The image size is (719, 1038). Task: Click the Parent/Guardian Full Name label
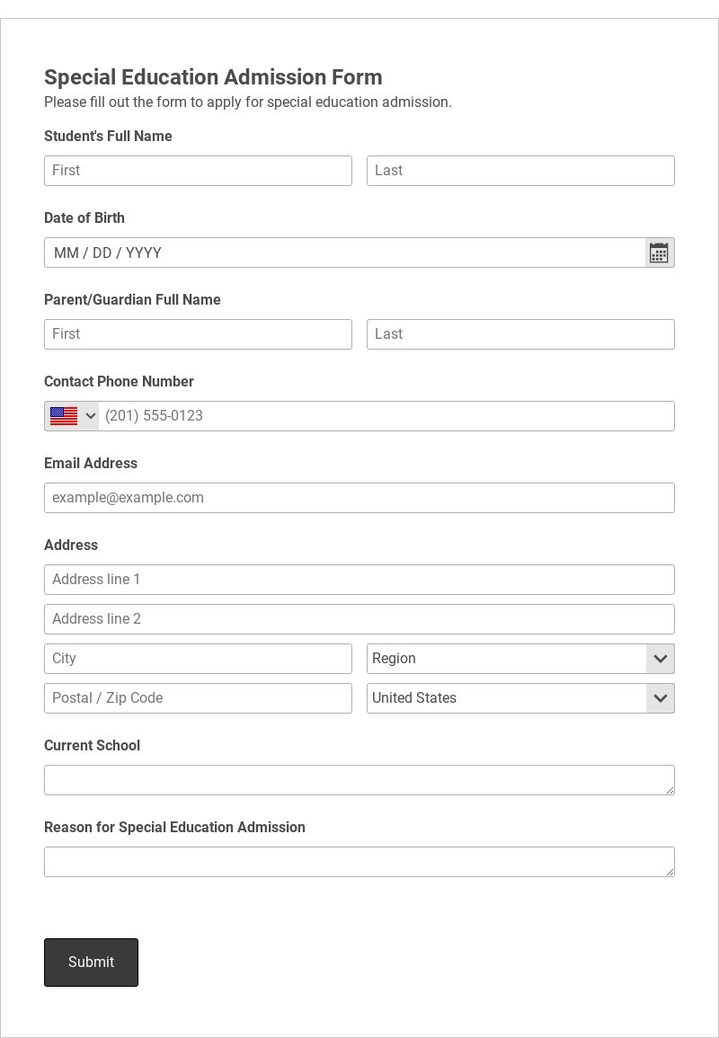pos(132,300)
